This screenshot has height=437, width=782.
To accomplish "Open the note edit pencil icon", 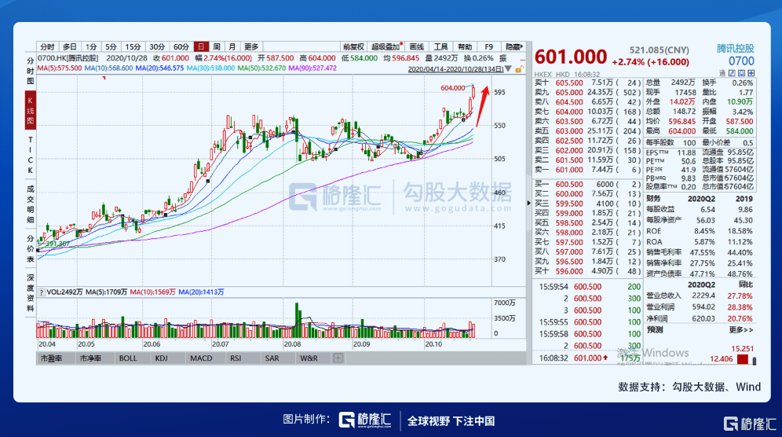I will tap(732, 73).
